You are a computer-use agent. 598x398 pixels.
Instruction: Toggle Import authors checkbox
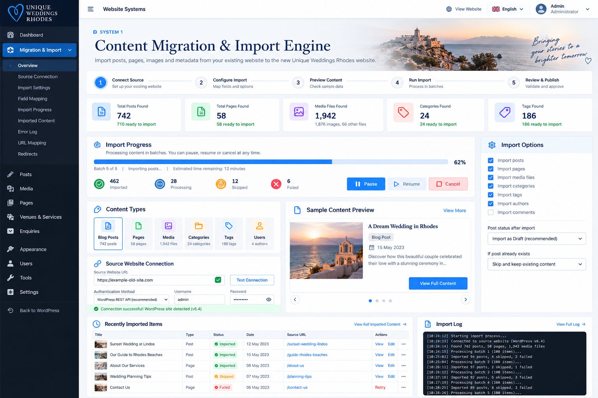point(491,204)
